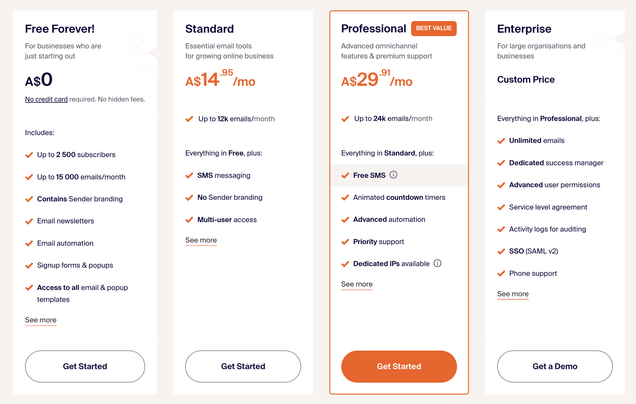636x404 pixels.
Task: Click Get Started for the Free Forever plan
Action: coord(85,366)
